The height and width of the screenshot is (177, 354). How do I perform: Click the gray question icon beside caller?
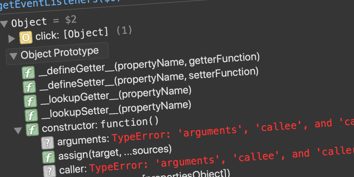coord(50,171)
